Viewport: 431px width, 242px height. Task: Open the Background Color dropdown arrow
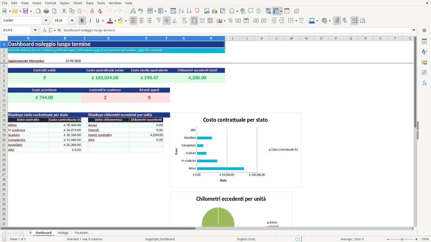click(x=126, y=21)
